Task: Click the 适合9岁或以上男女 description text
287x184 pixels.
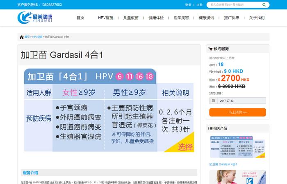Action: click(x=222, y=58)
